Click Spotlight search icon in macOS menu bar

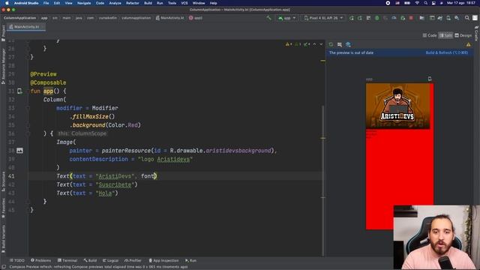pyautogui.click(x=425, y=3)
